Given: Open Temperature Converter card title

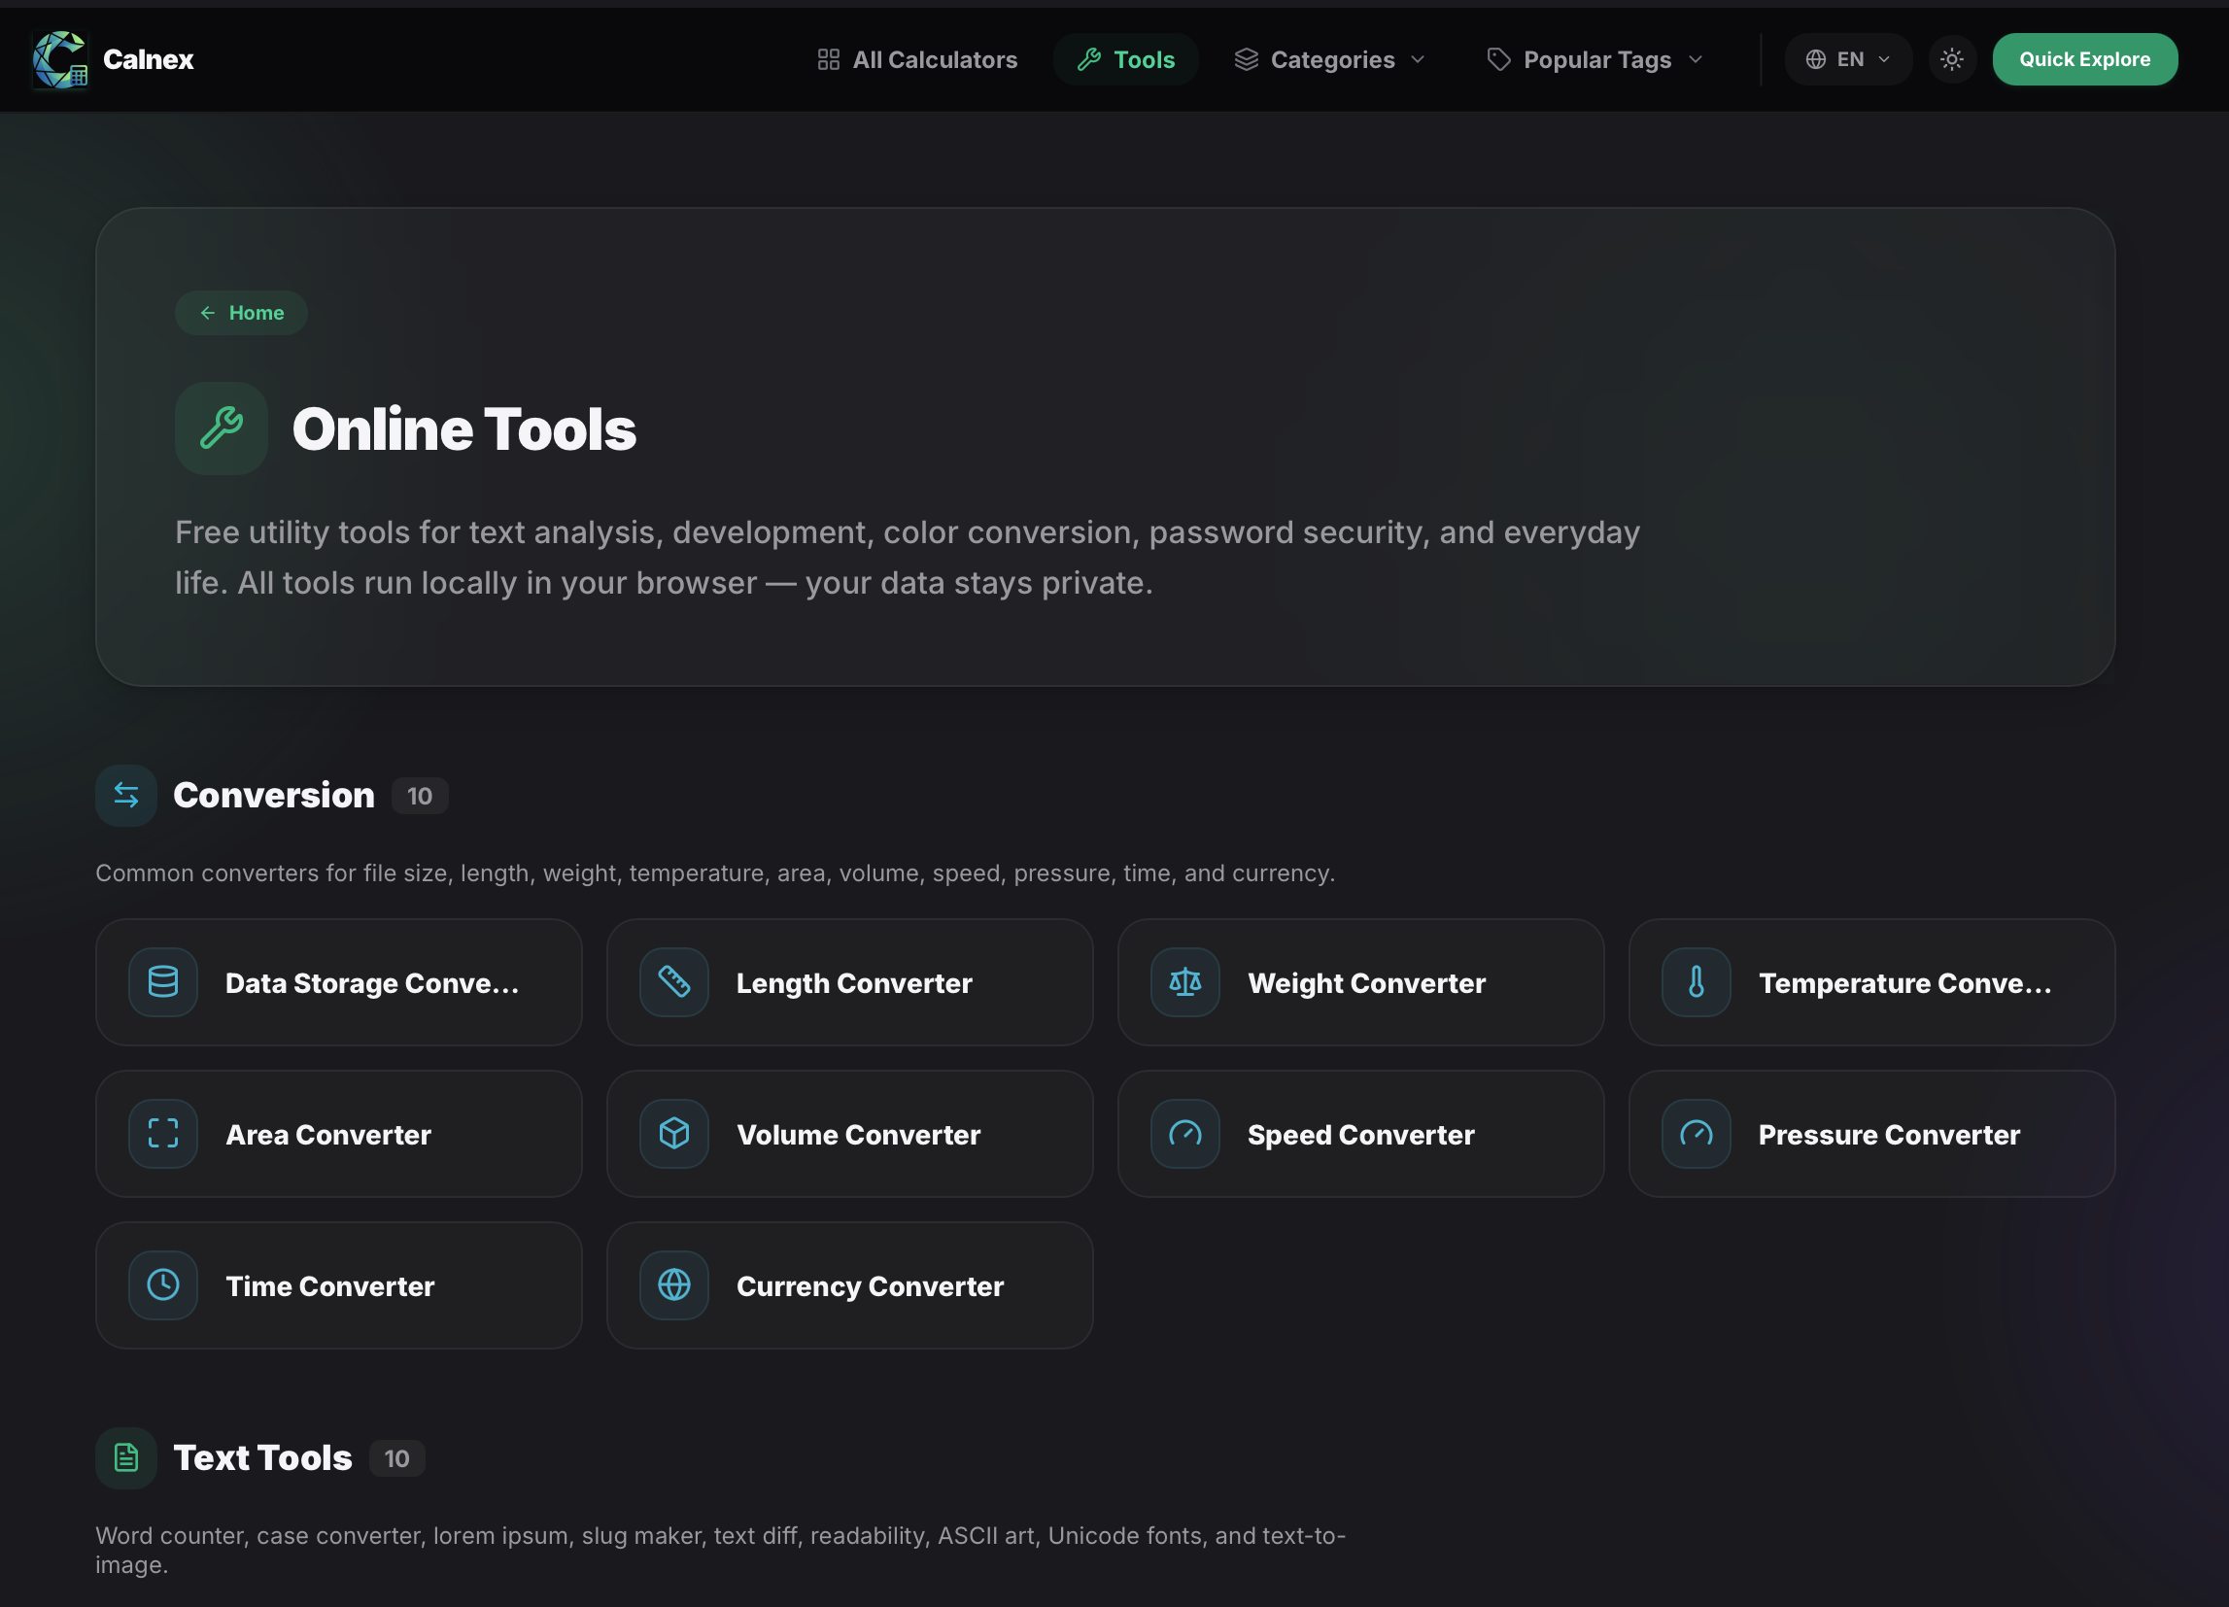Looking at the screenshot, I should click(1905, 983).
